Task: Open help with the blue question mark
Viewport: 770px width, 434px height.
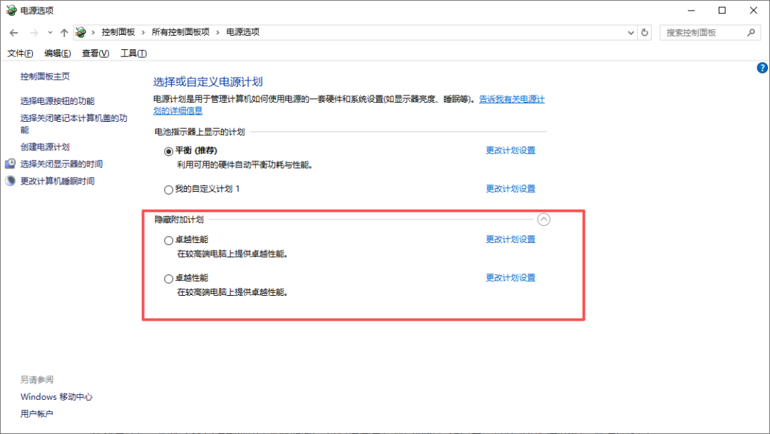Action: (762, 68)
